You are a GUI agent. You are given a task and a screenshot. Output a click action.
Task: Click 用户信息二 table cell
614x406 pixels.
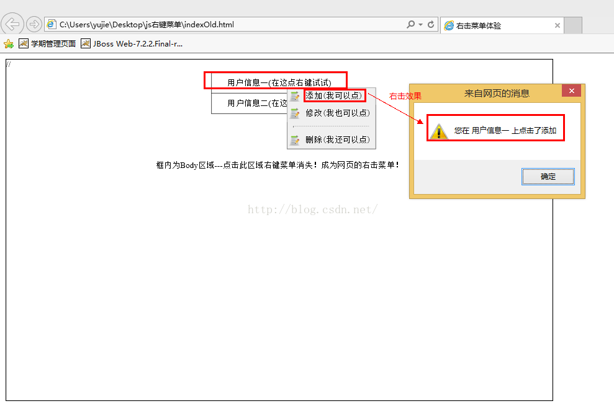click(x=250, y=104)
